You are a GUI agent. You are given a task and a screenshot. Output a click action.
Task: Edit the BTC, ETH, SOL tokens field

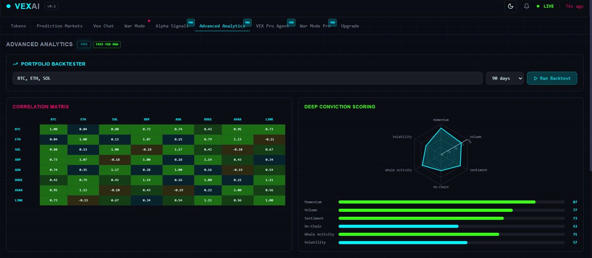pos(247,78)
